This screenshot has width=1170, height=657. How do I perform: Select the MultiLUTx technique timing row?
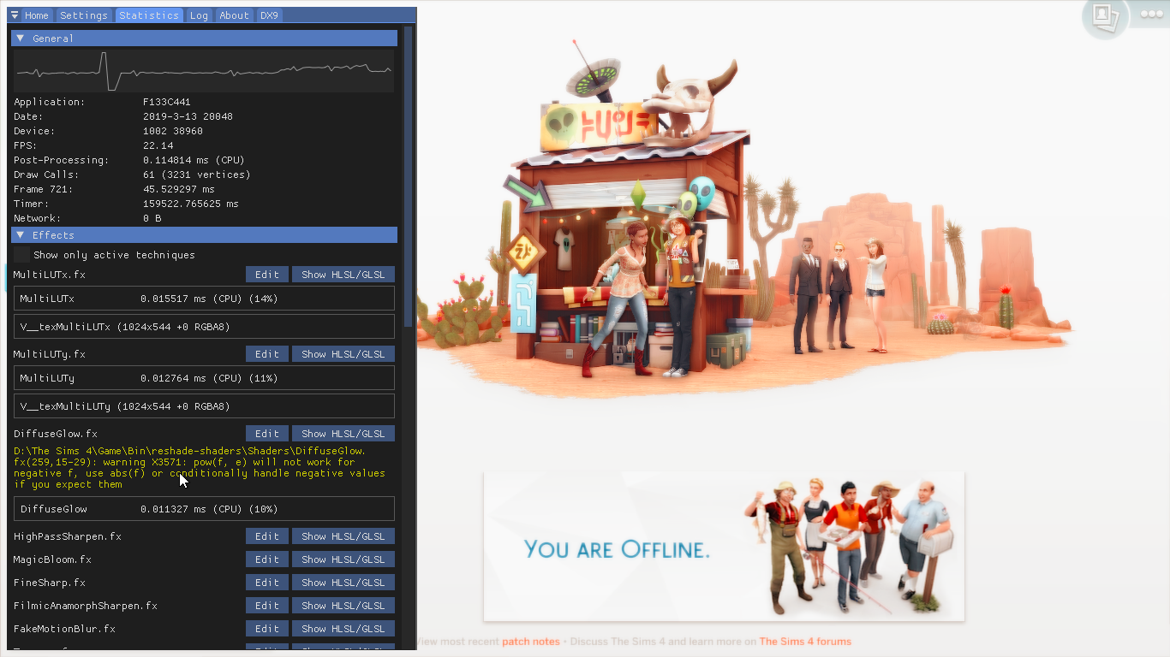click(204, 299)
